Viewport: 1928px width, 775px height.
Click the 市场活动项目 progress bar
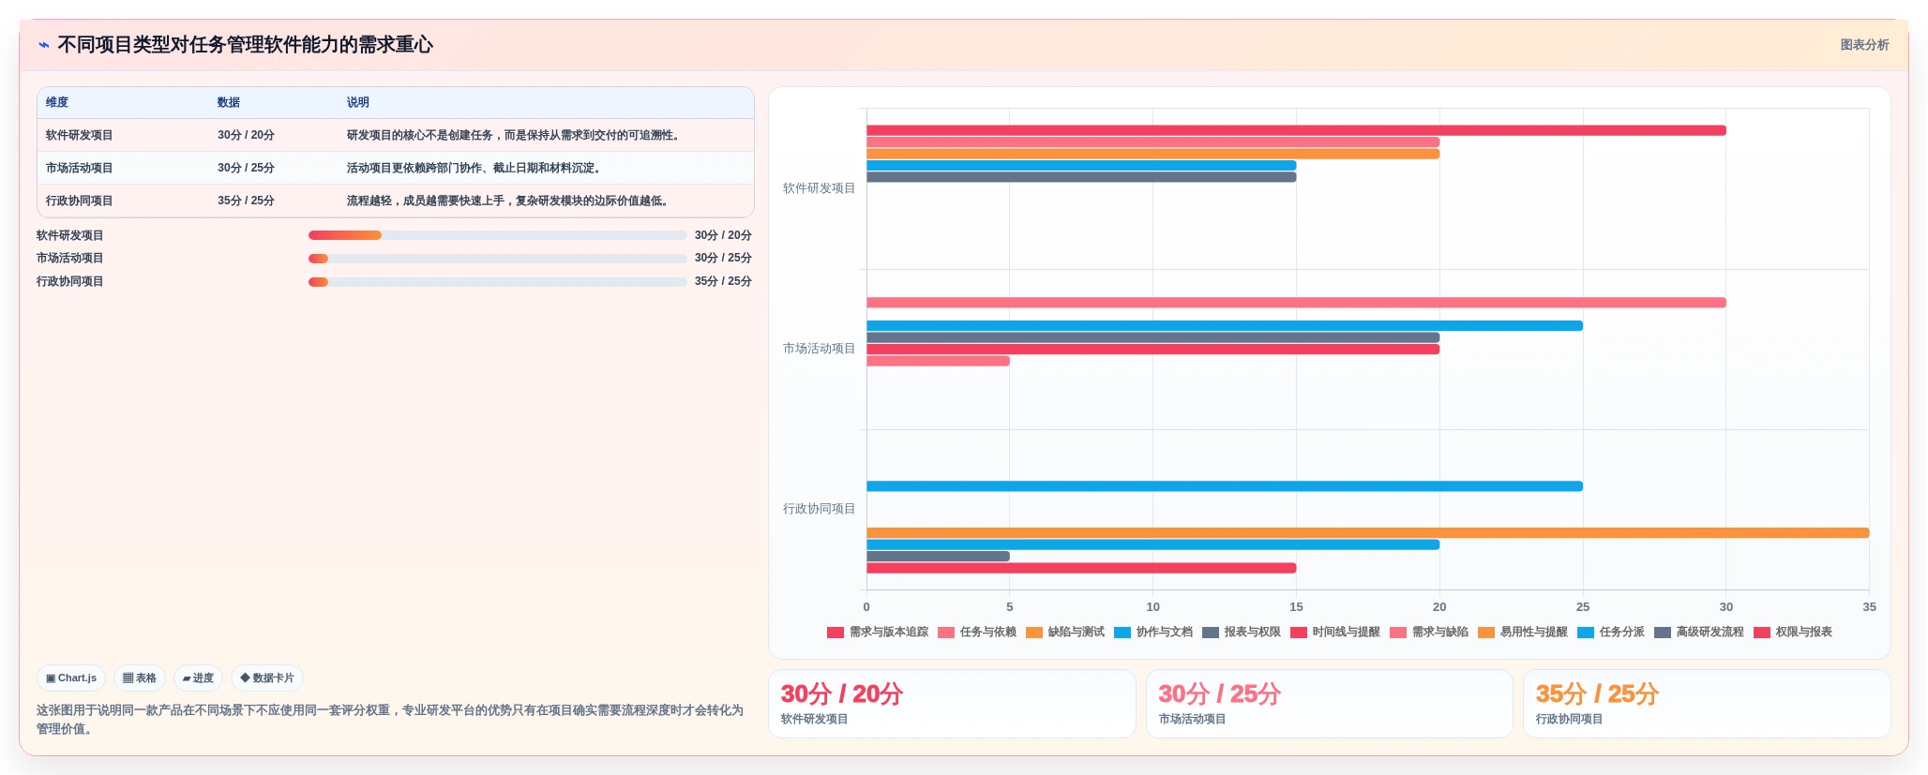498,259
